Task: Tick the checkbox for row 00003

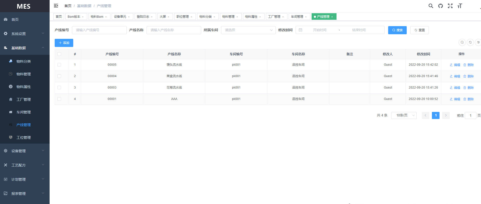Action: (59, 88)
